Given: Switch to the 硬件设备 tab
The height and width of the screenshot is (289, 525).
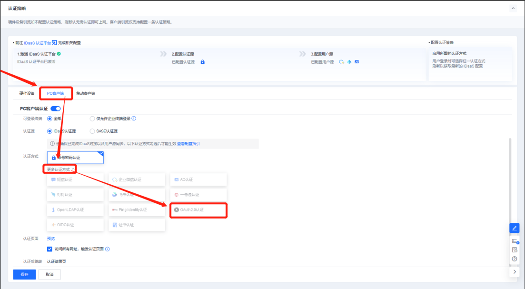Looking at the screenshot, I should [x=27, y=93].
